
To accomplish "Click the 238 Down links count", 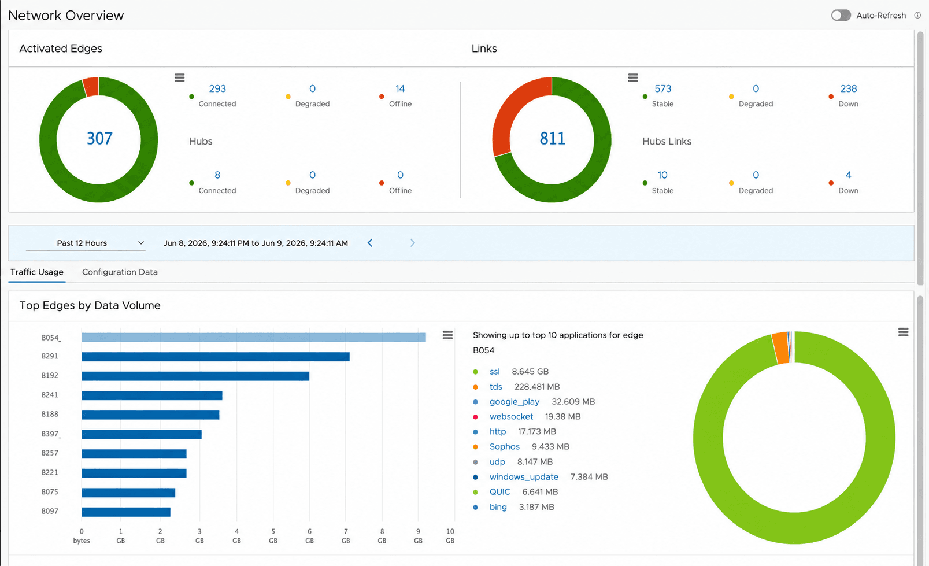I will pos(848,88).
